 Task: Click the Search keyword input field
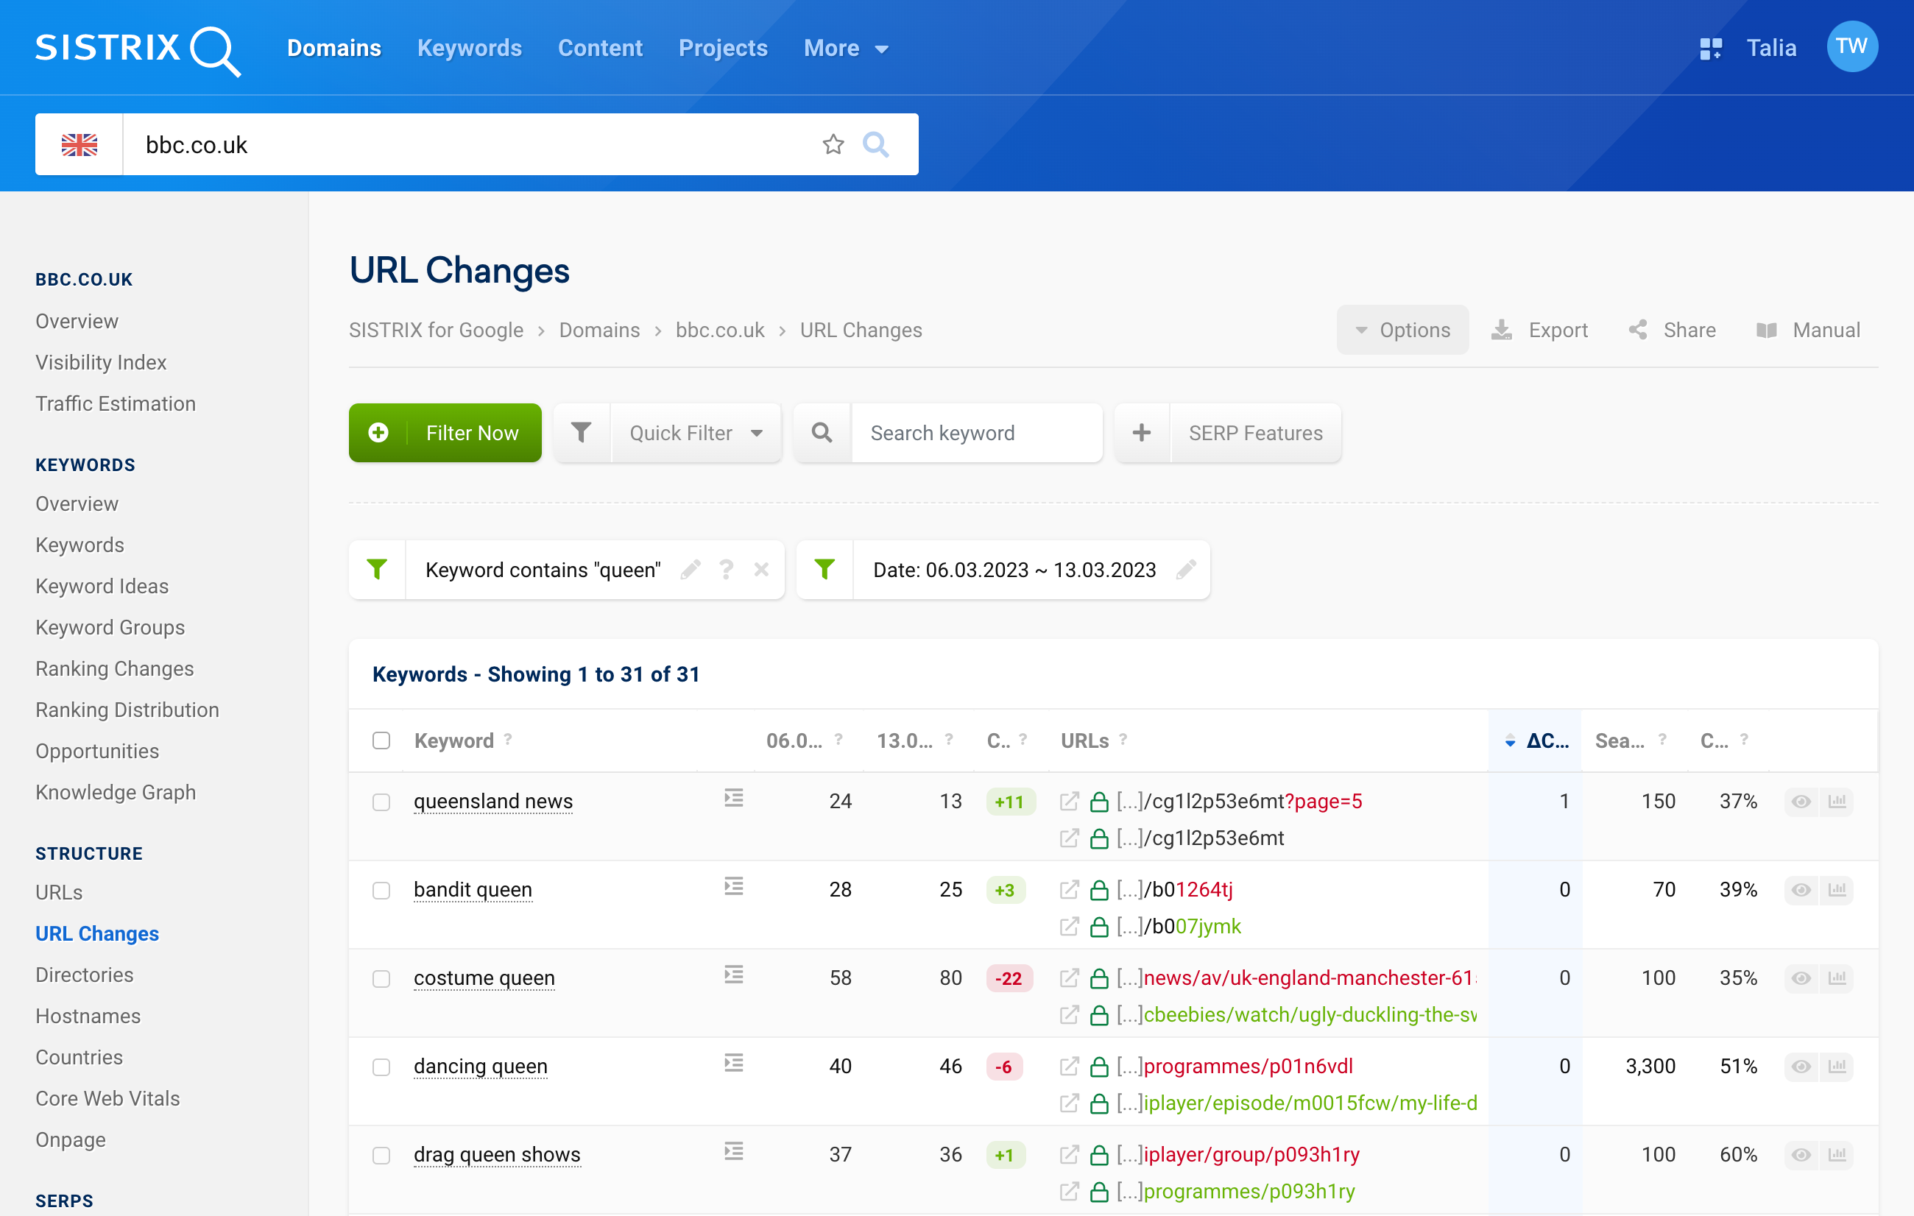[x=976, y=433]
